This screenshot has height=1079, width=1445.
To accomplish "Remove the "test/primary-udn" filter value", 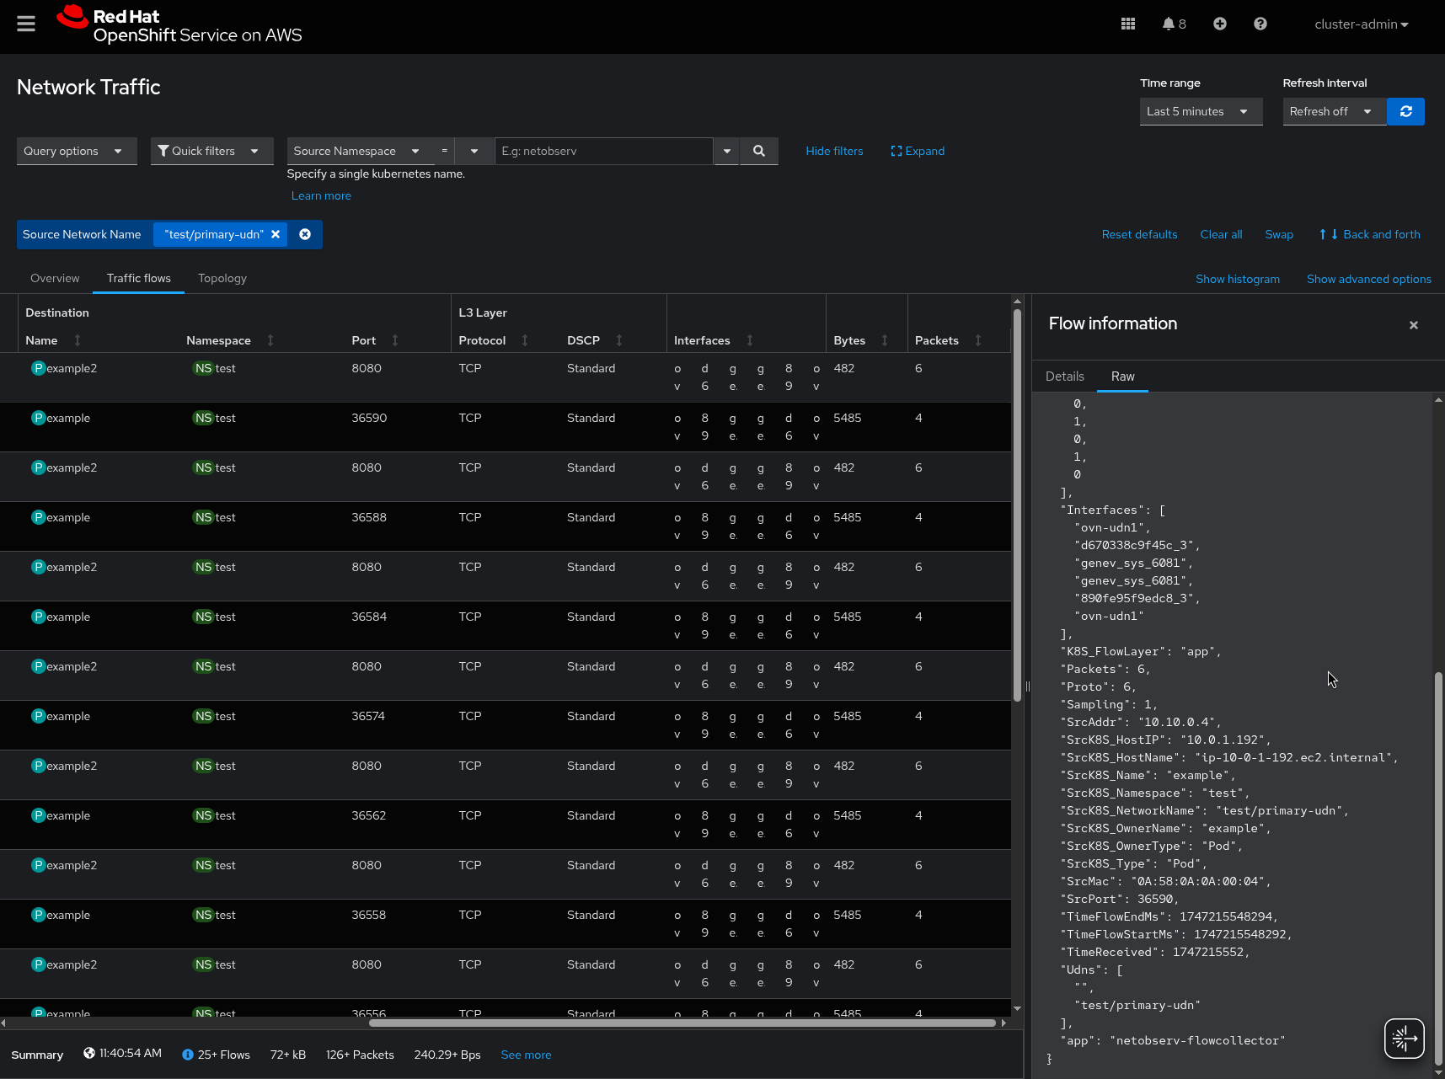I will [276, 234].
